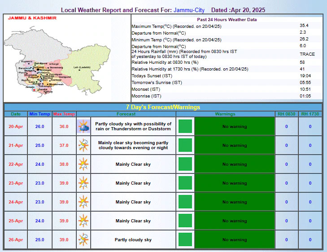Click the Max Temp column header
The height and width of the screenshot is (252, 327).
point(64,114)
